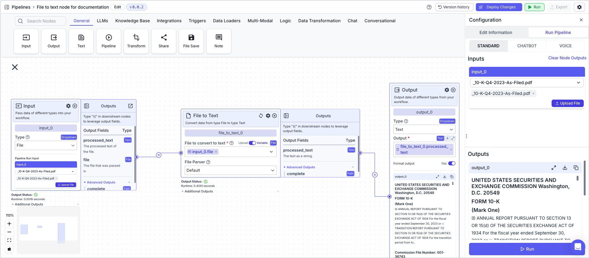Open help icon in top bar

tap(429, 7)
